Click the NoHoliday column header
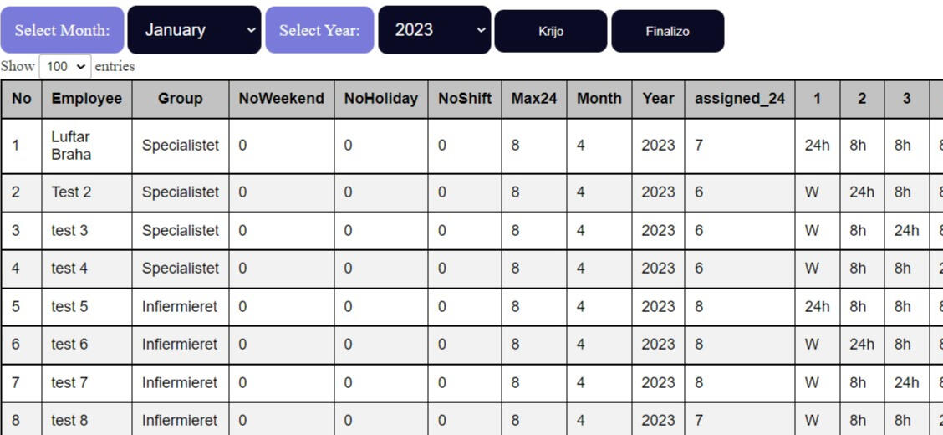The width and height of the screenshot is (943, 435). [x=380, y=99]
